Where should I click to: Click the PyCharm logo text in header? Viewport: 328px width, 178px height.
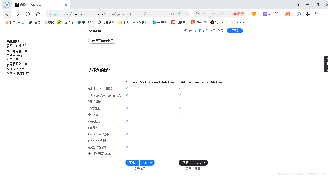[x=94, y=31]
